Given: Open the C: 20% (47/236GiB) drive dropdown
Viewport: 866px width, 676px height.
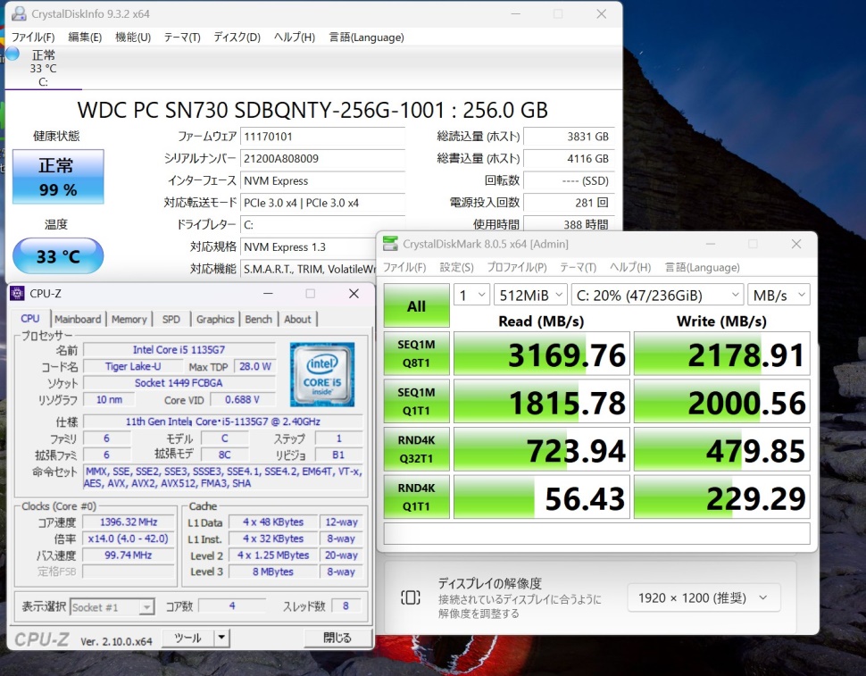Looking at the screenshot, I should (x=657, y=295).
